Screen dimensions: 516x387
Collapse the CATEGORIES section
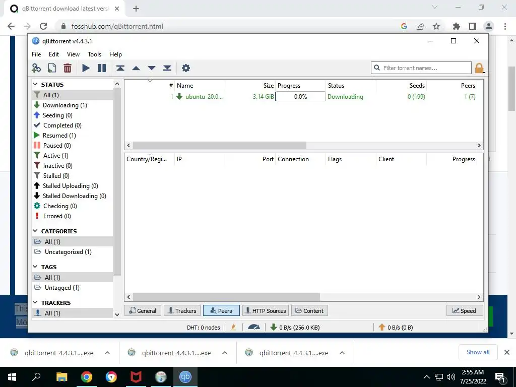pyautogui.click(x=35, y=231)
